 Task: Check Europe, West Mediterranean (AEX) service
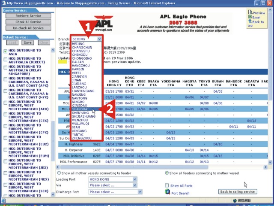click(6, 103)
